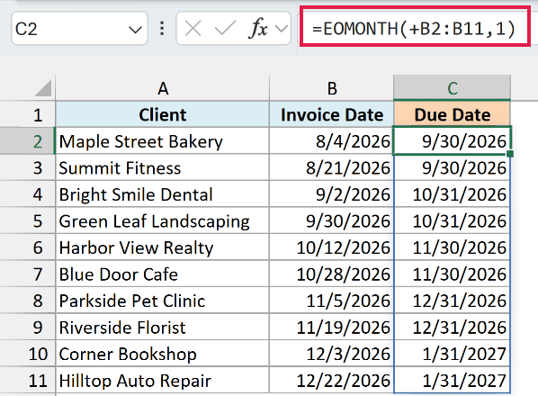Viewport: 538px width, 396px height.
Task: Click the Client header cell
Action: coord(163,114)
